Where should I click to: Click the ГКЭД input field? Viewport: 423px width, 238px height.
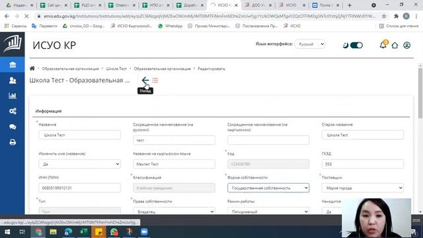click(x=363, y=164)
